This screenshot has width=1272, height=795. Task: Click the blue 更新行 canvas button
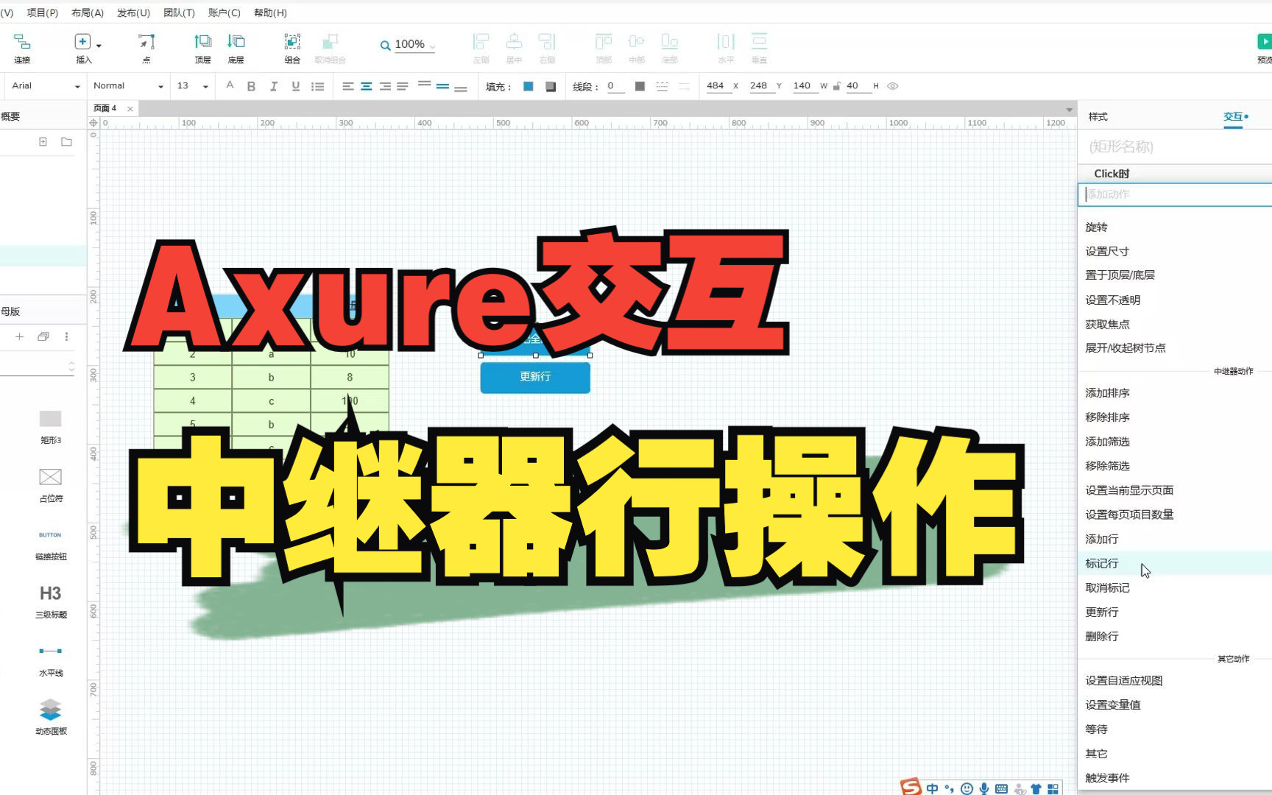point(535,377)
